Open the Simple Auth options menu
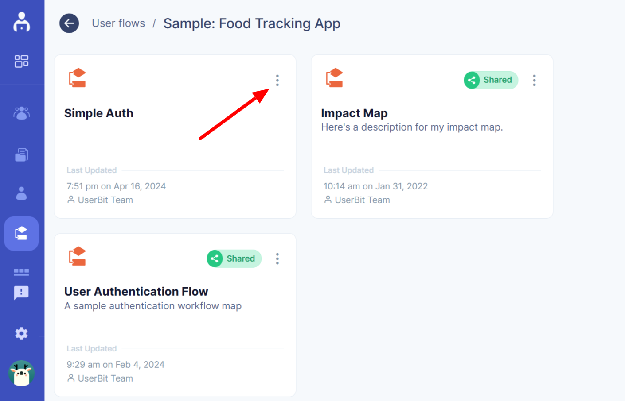Viewport: 625px width, 401px height. coord(277,80)
